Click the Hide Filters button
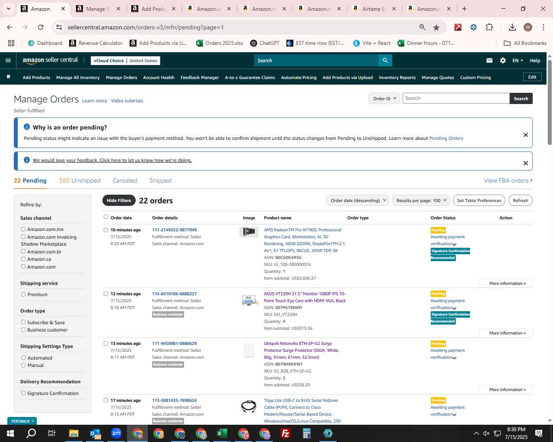This screenshot has height=442, width=553. click(x=119, y=200)
